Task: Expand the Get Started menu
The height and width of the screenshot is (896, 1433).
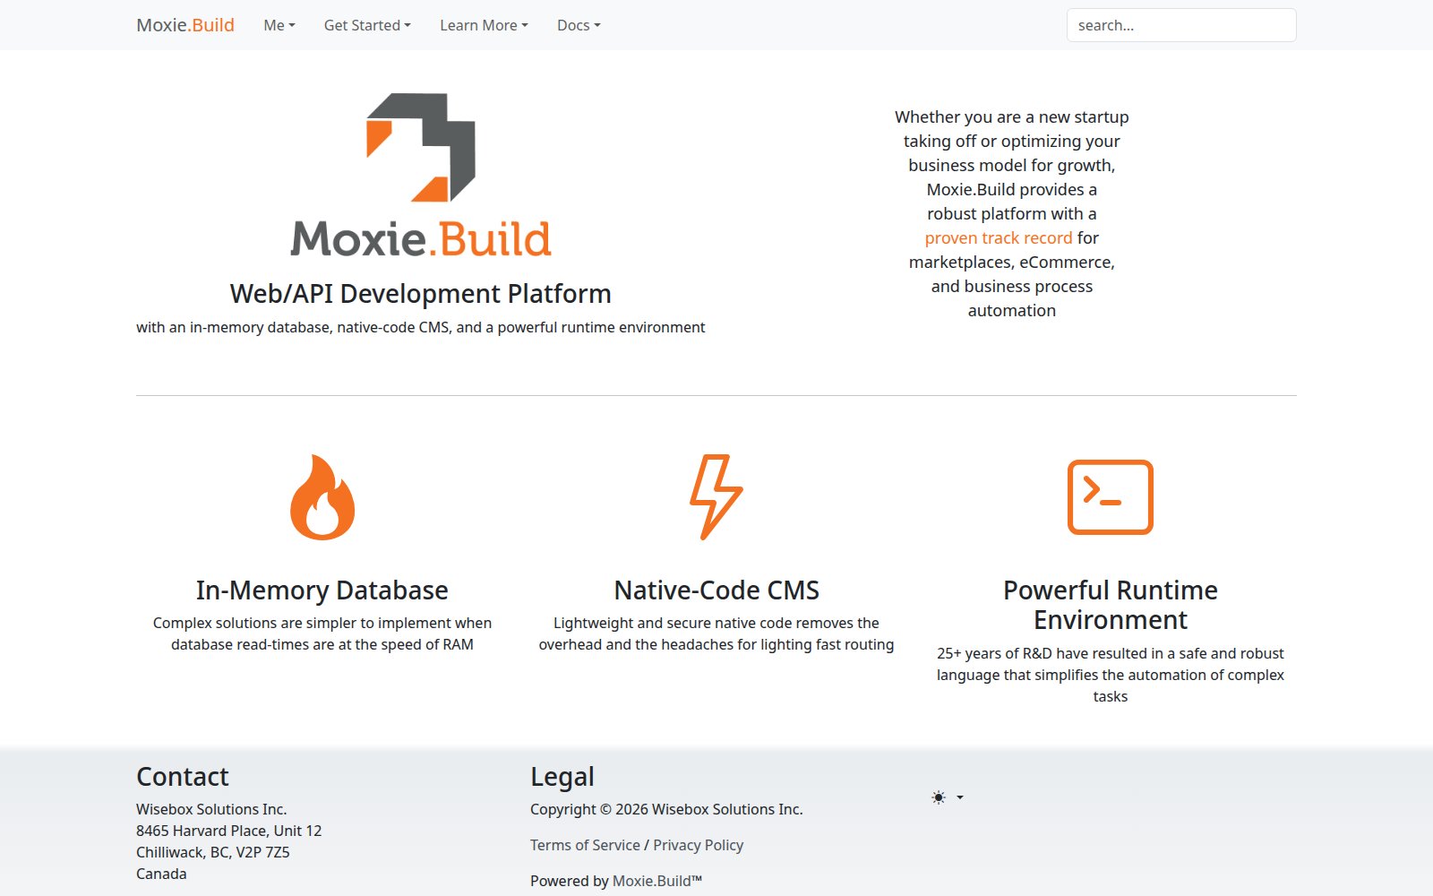Action: click(367, 25)
